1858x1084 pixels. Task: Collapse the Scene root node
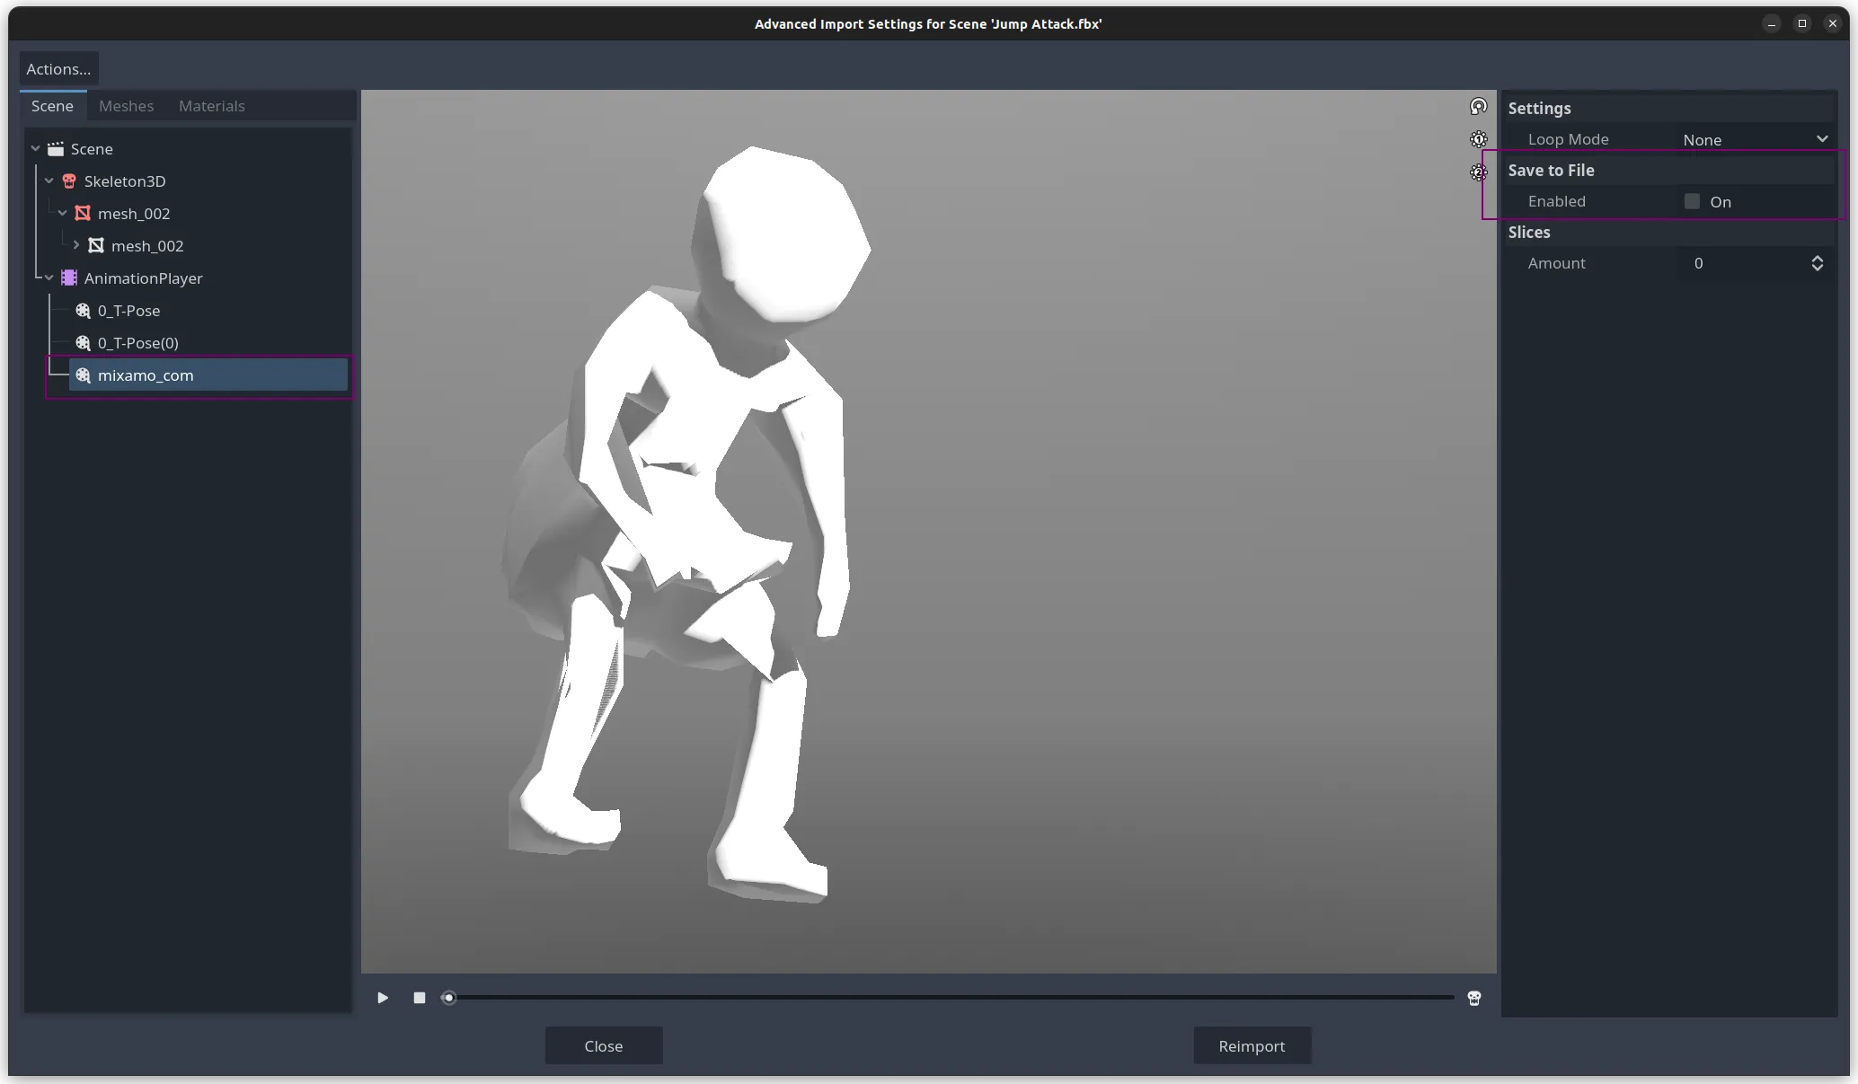(36, 149)
